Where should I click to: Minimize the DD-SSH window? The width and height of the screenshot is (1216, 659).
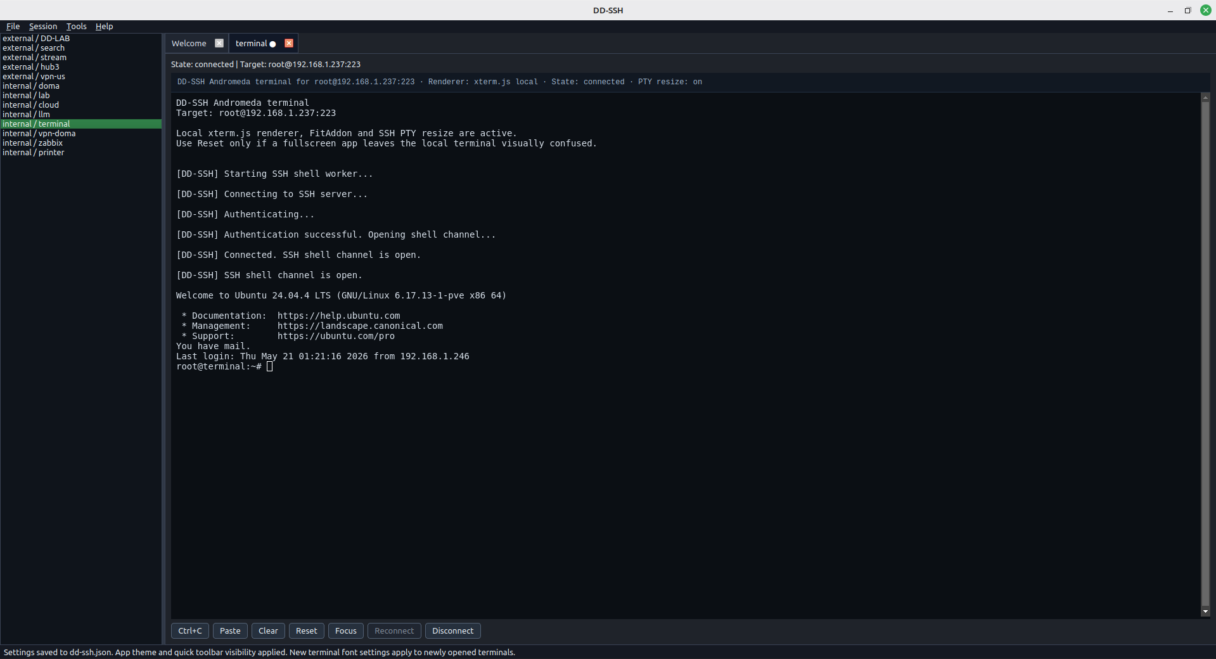tap(1170, 10)
